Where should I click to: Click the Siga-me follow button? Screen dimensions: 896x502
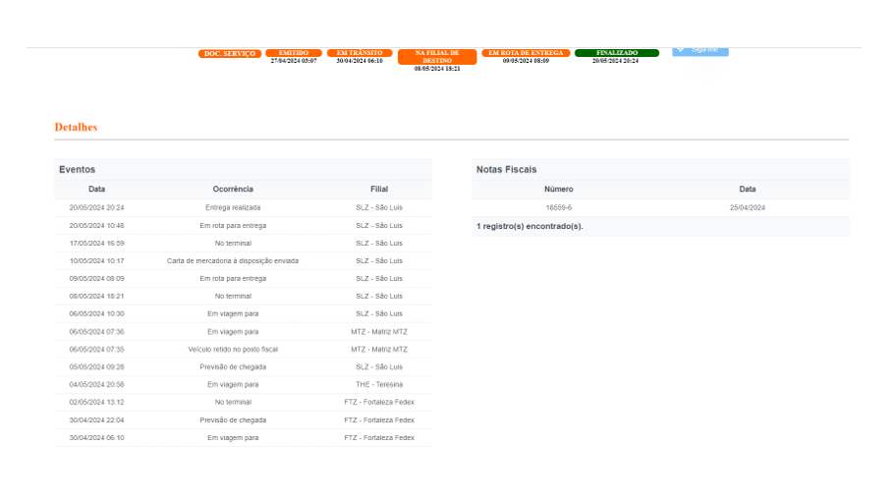(x=700, y=50)
